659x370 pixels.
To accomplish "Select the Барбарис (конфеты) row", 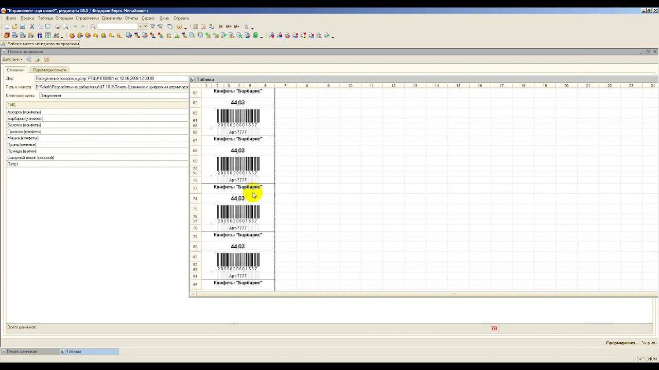I will [x=97, y=119].
